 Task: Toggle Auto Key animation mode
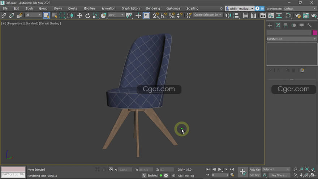[x=255, y=169]
